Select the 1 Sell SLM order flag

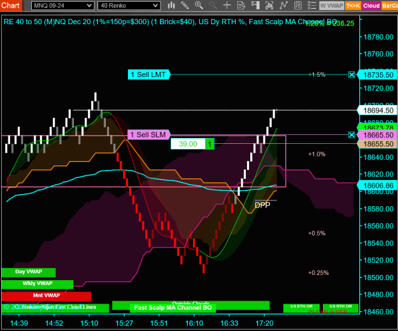(x=149, y=135)
